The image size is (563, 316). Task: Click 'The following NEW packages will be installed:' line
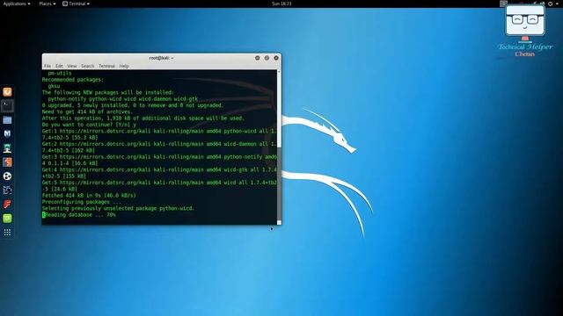tap(107, 92)
